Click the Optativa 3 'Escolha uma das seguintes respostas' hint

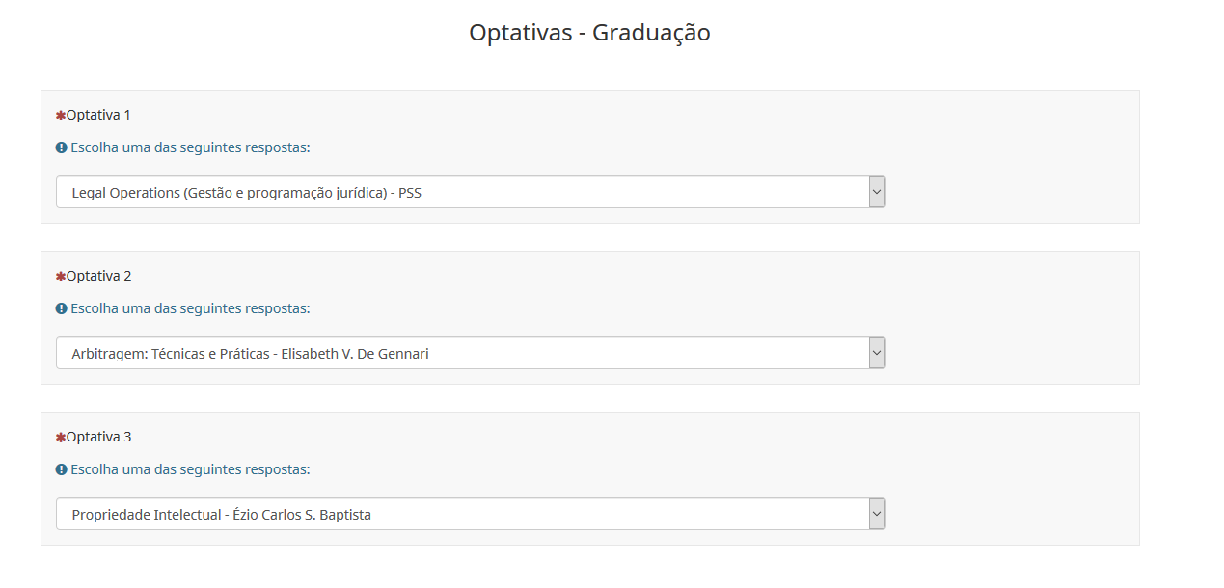coord(190,470)
